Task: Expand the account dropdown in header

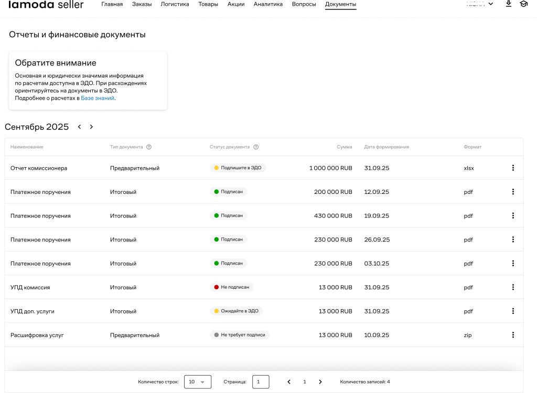Action: click(x=480, y=4)
